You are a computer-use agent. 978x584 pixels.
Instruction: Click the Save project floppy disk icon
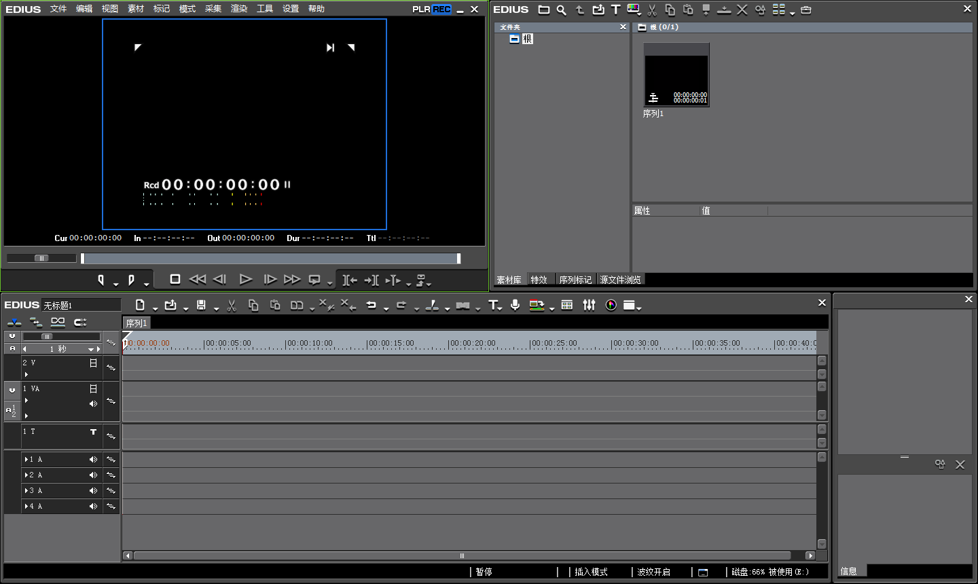pos(201,306)
